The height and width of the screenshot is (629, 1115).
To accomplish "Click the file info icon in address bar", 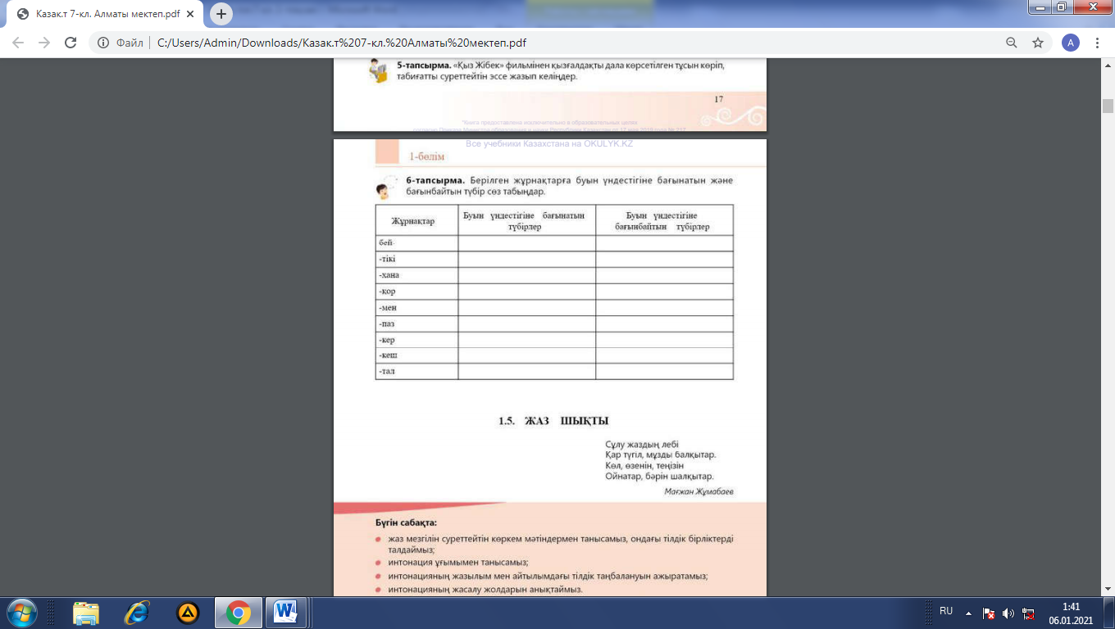I will coord(104,43).
